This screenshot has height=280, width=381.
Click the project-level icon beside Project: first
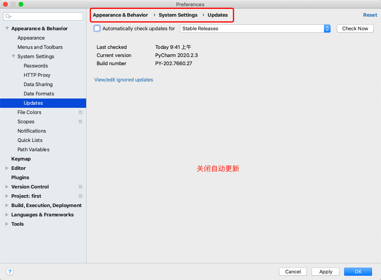coord(80,196)
